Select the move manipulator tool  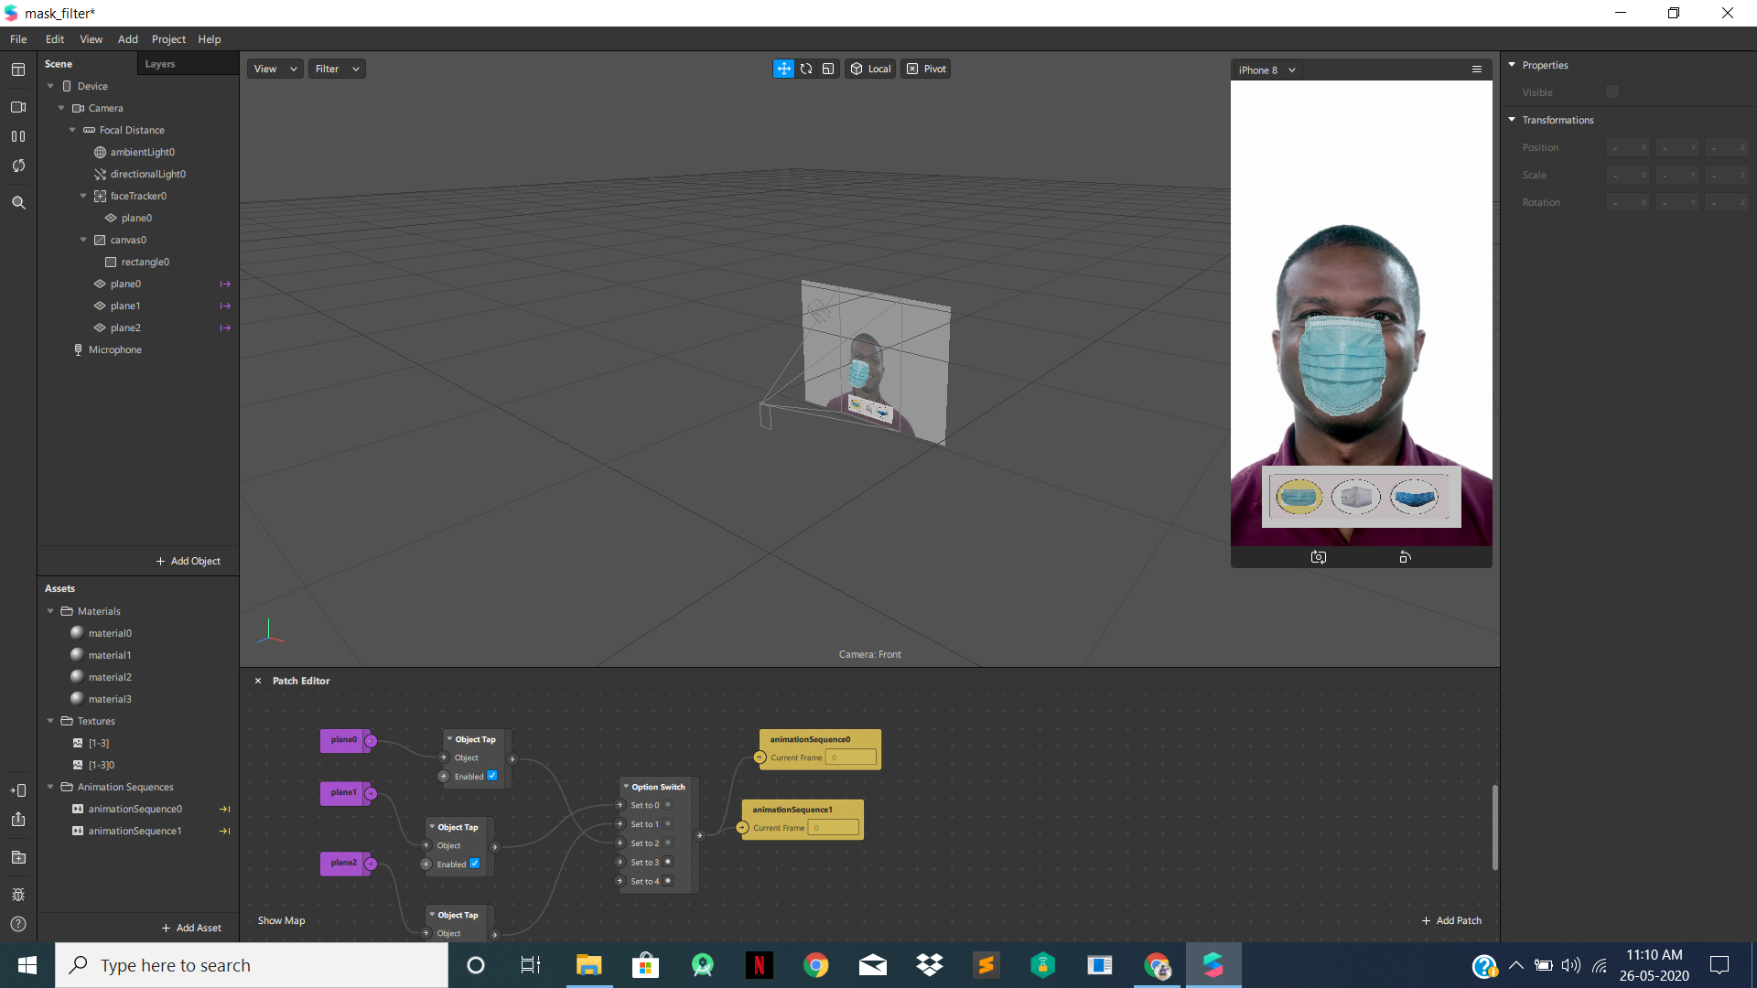783,69
